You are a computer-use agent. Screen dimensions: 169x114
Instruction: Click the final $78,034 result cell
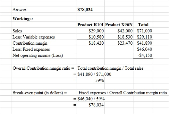96,105
